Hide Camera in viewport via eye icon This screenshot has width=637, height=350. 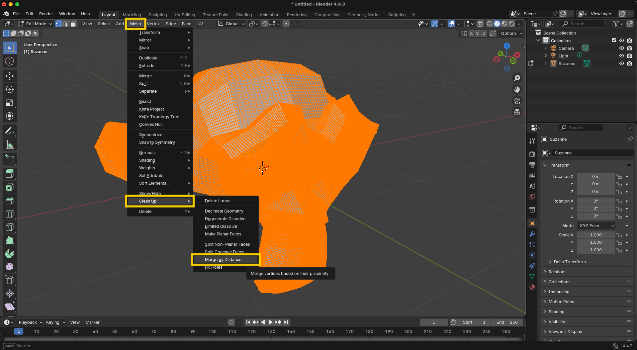[622, 48]
